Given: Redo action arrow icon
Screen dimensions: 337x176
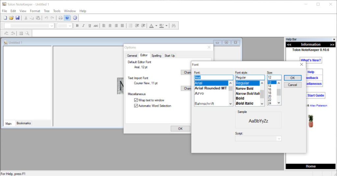Looking at the screenshot, I should [52, 18].
